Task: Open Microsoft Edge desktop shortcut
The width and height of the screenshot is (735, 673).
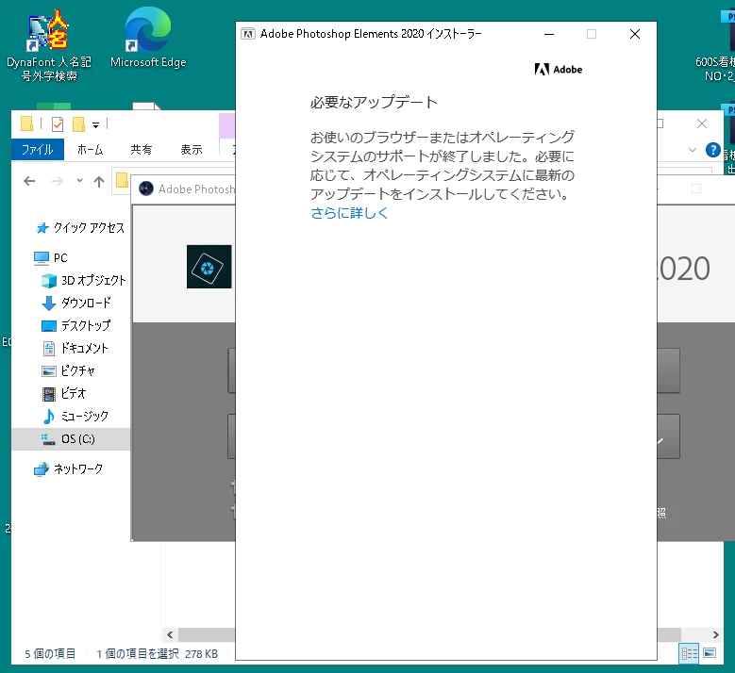Action: coord(148,39)
